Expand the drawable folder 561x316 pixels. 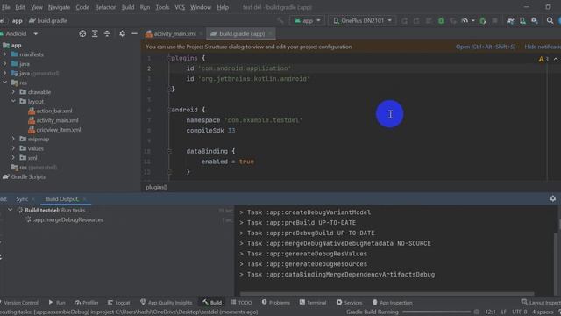[13, 92]
